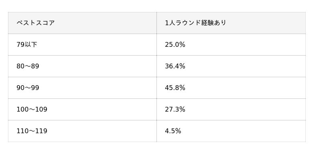The width and height of the screenshot is (321, 154).
Task: Click the word ベストスコア in header
Action: pyautogui.click(x=36, y=23)
